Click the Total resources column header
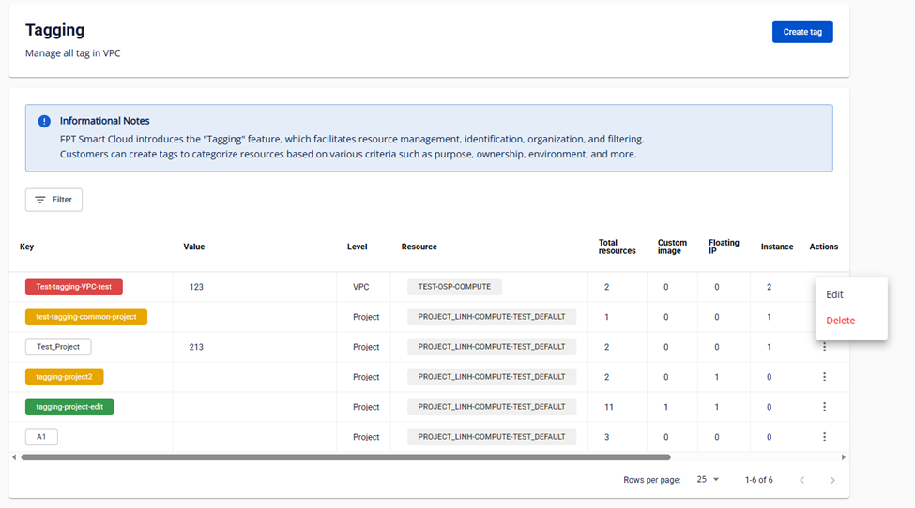Screen dimensions: 915x508 [x=617, y=247]
